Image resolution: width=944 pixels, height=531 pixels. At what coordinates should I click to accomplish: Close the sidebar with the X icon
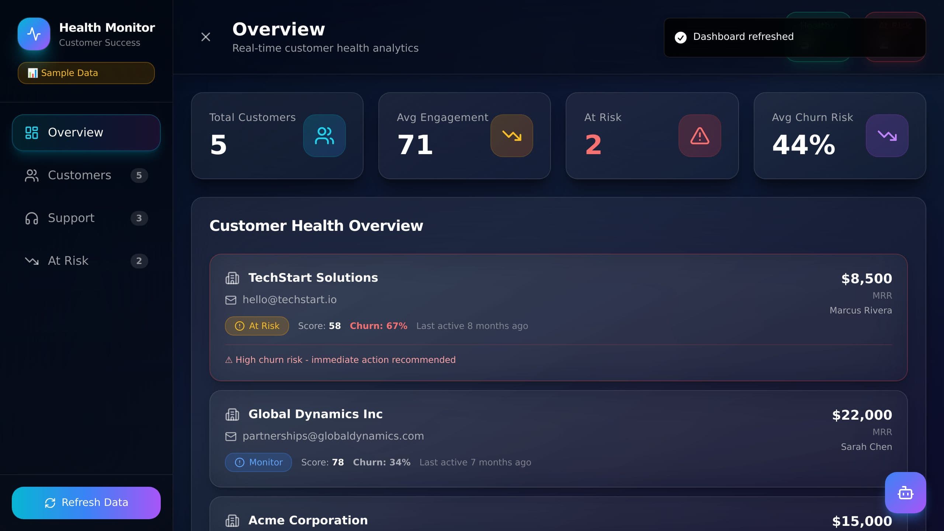pyautogui.click(x=206, y=37)
